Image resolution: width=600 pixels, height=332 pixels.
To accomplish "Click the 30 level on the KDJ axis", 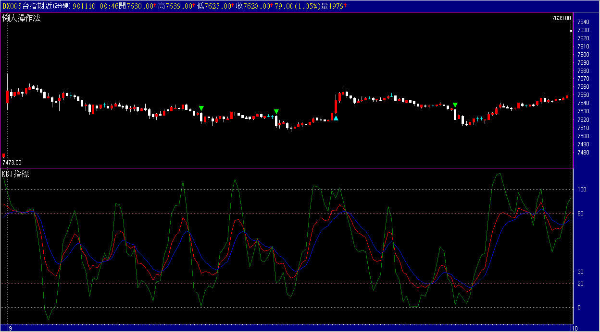I will click(580, 272).
